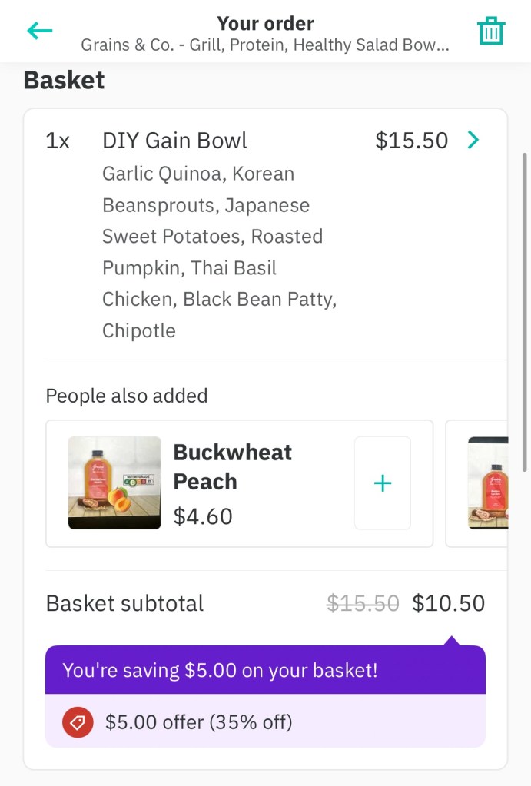Tap the crossed-out $15.50 subtotal
The height and width of the screenshot is (786, 531).
pyautogui.click(x=363, y=604)
